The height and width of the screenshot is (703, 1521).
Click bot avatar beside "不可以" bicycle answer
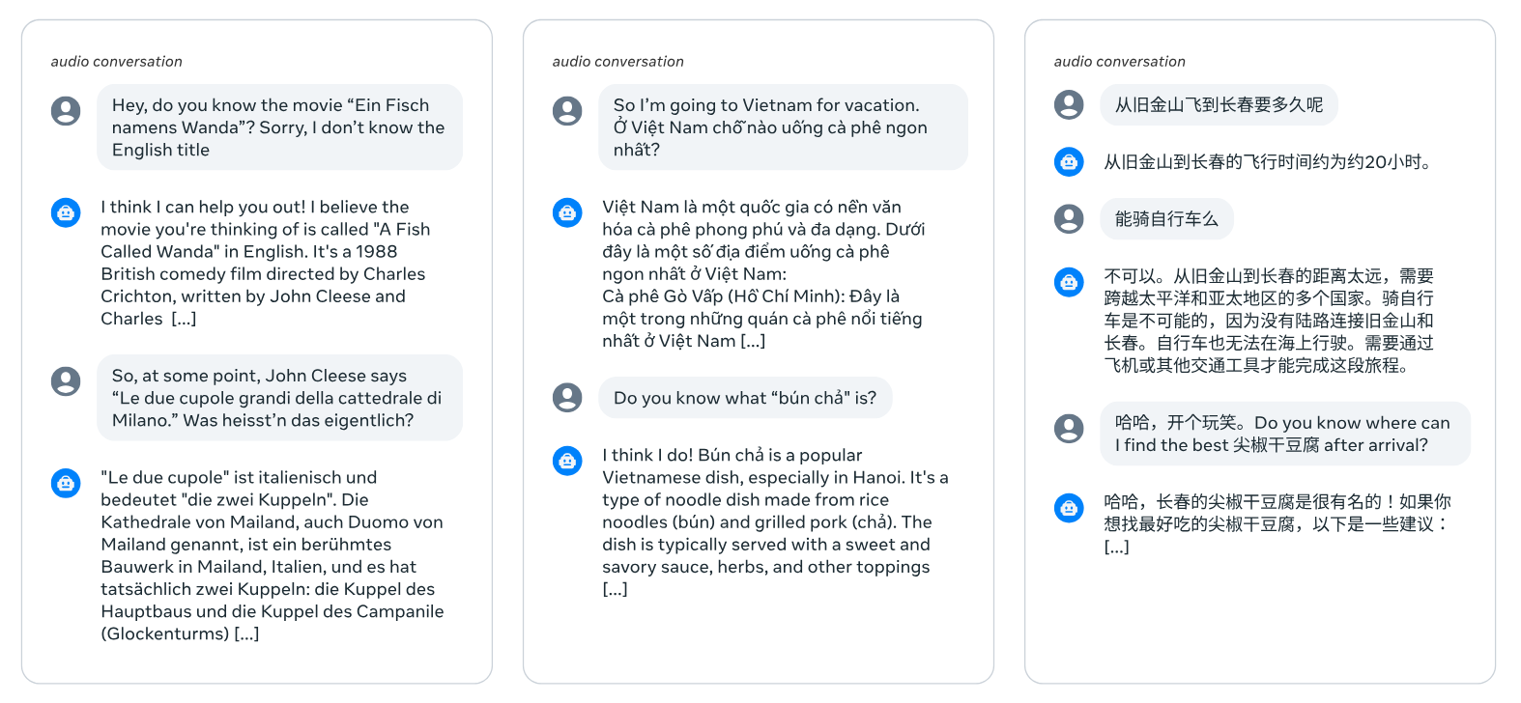point(1069,282)
